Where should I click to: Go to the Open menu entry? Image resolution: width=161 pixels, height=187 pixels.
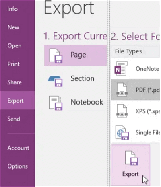tap(14, 46)
